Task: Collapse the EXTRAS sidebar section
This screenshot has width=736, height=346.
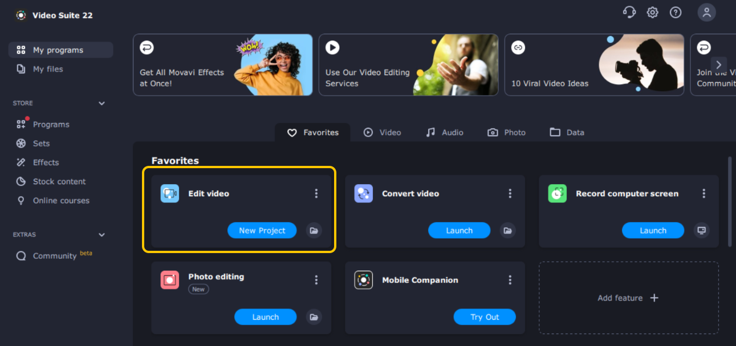Action: 101,235
